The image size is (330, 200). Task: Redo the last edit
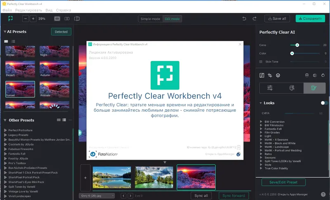click(x=255, y=19)
